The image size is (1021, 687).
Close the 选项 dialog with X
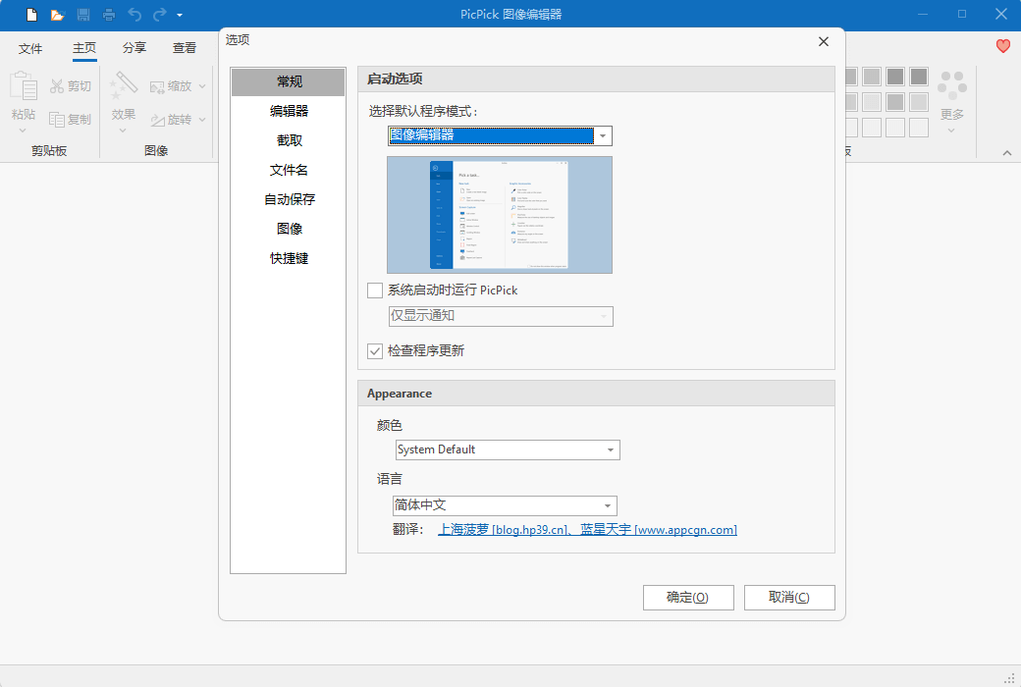[x=823, y=41]
